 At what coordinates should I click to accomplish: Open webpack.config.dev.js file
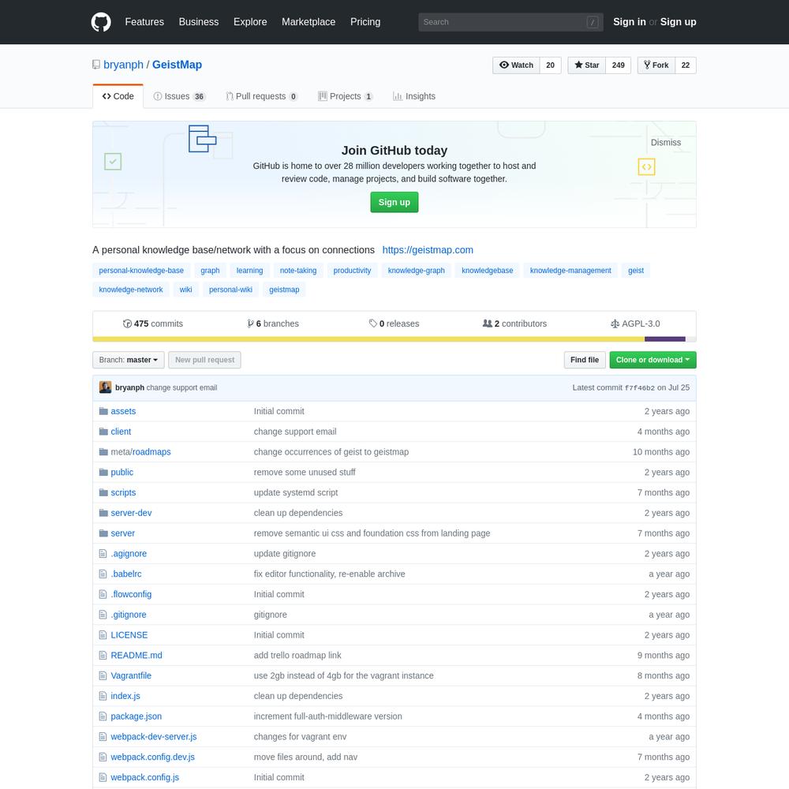(x=152, y=757)
